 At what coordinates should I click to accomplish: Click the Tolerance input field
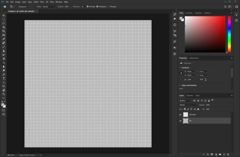click(83, 7)
